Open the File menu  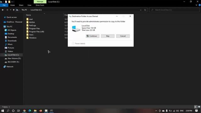[x=4, y=5]
